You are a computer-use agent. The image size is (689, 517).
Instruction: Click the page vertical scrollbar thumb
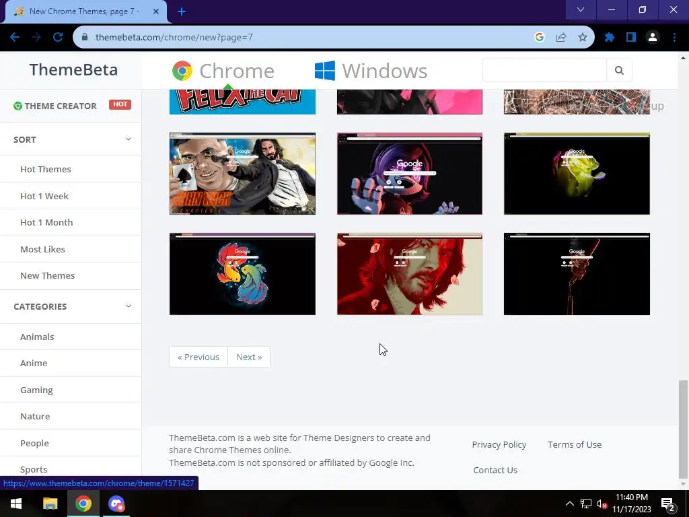[683, 429]
